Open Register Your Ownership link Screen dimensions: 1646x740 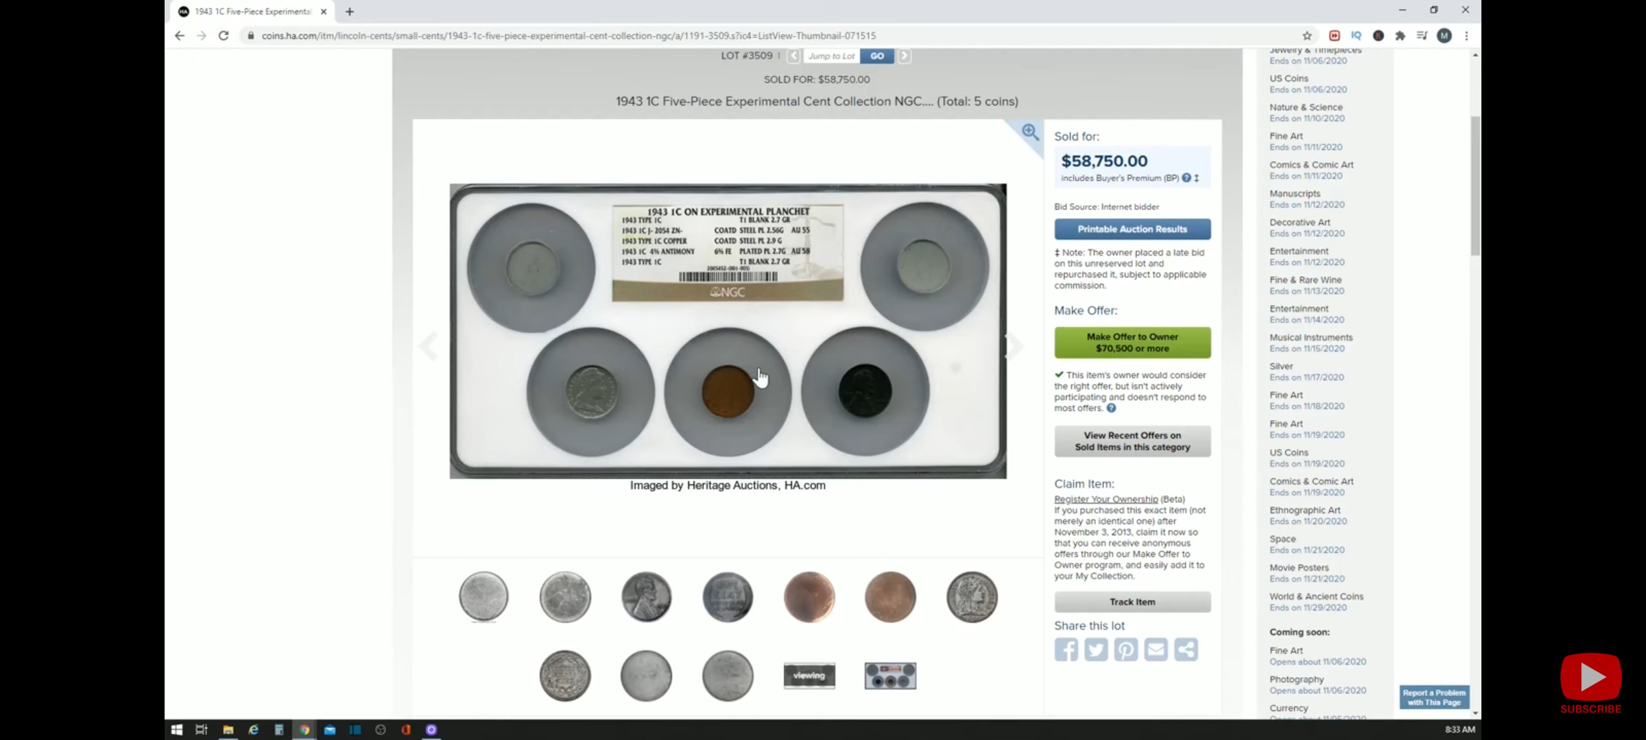(x=1106, y=500)
